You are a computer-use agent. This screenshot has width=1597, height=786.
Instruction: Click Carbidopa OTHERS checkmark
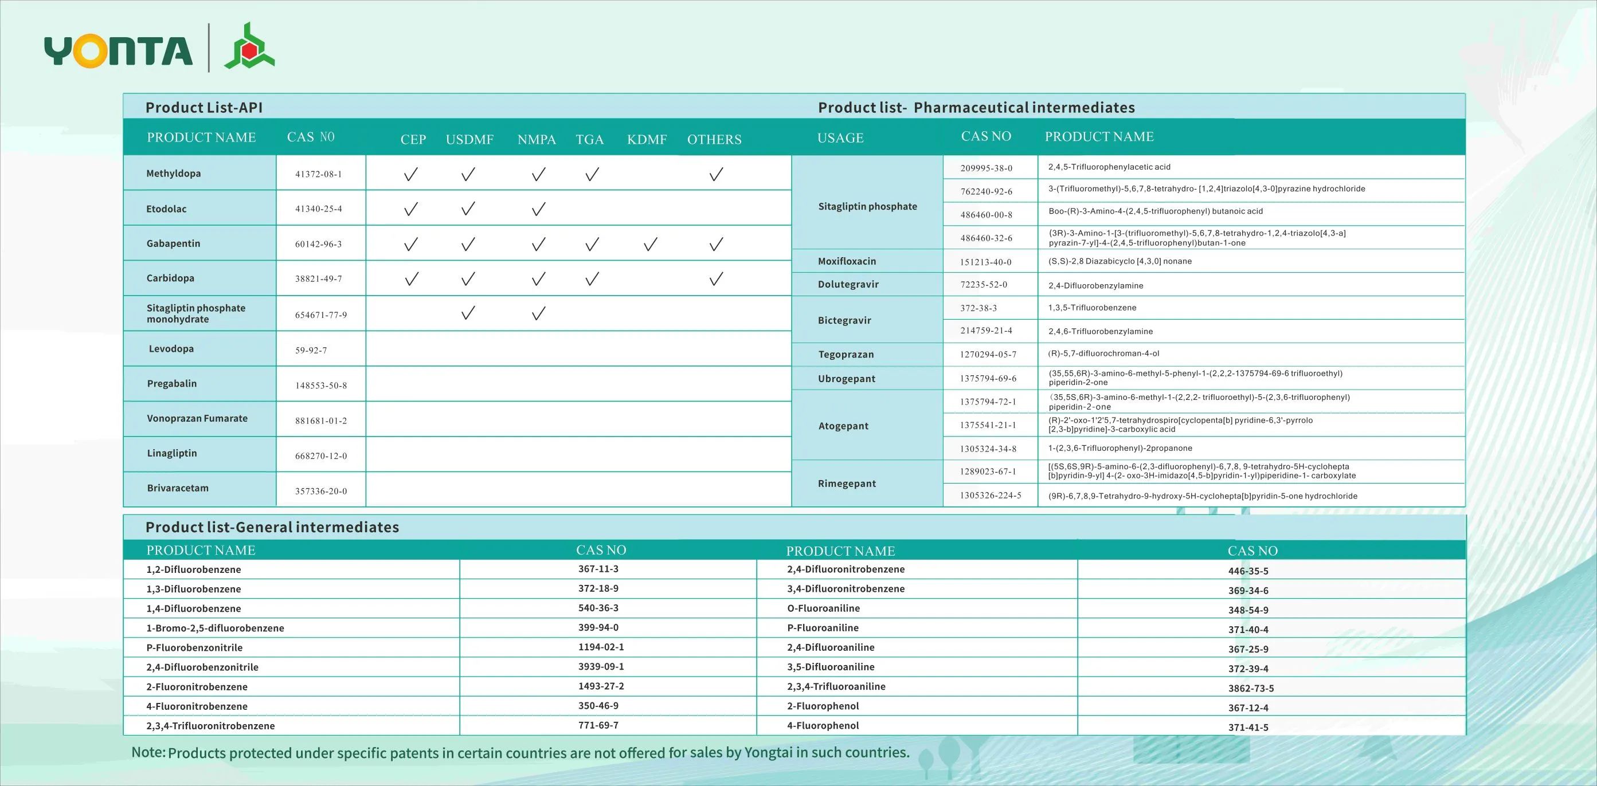click(x=716, y=279)
